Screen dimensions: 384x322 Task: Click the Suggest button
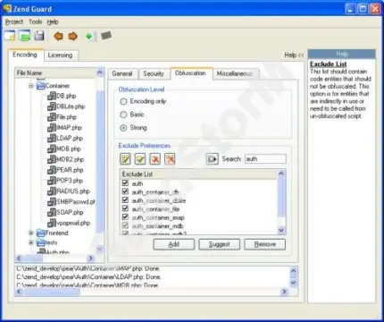[220, 244]
